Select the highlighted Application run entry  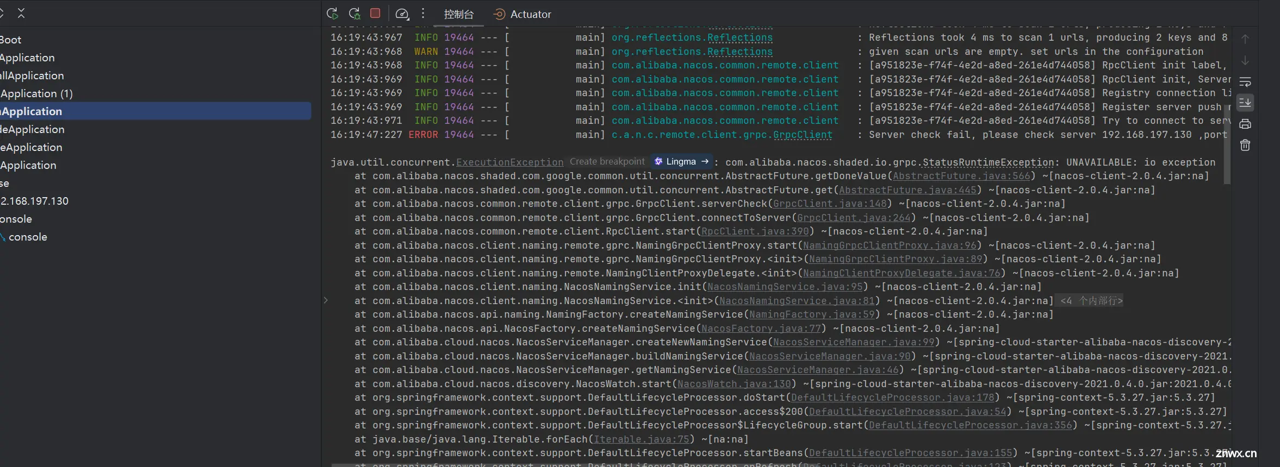click(156, 111)
